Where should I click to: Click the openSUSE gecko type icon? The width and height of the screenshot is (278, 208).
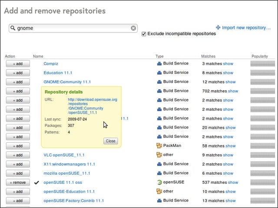[x=159, y=182]
